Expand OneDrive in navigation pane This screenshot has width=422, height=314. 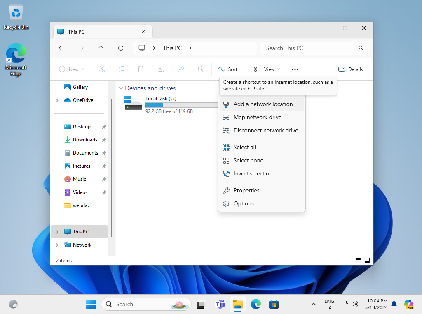pyautogui.click(x=57, y=100)
